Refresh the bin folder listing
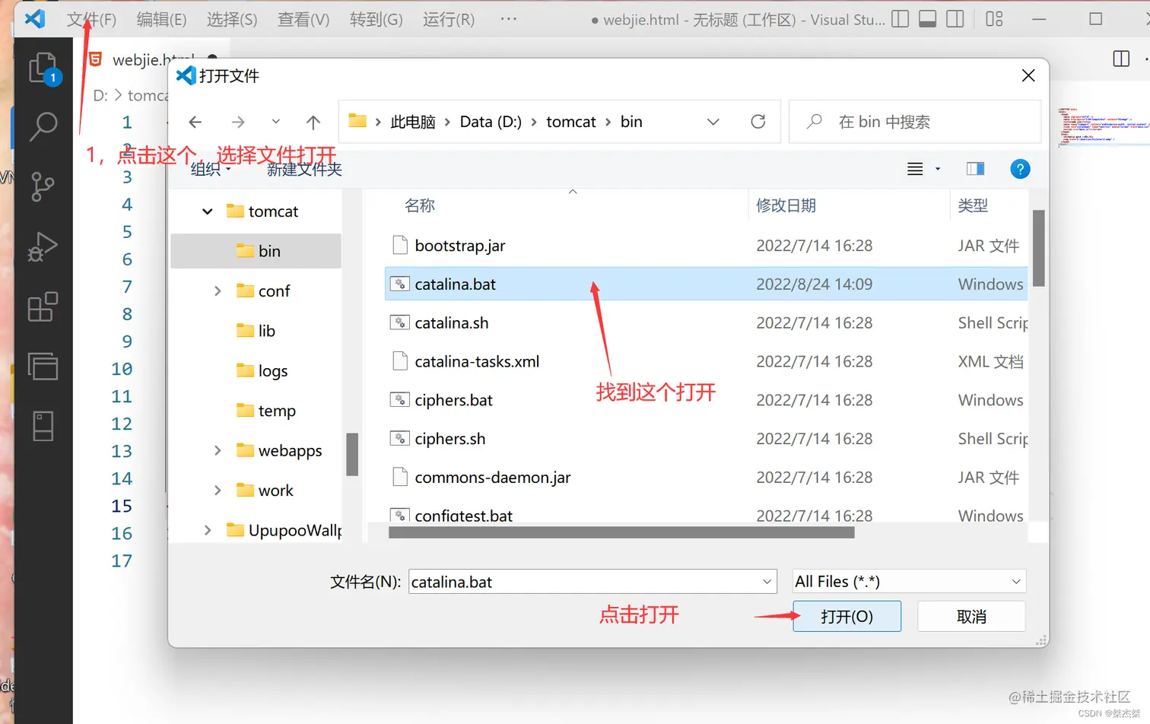Screen dimensions: 1150x724 [758, 122]
